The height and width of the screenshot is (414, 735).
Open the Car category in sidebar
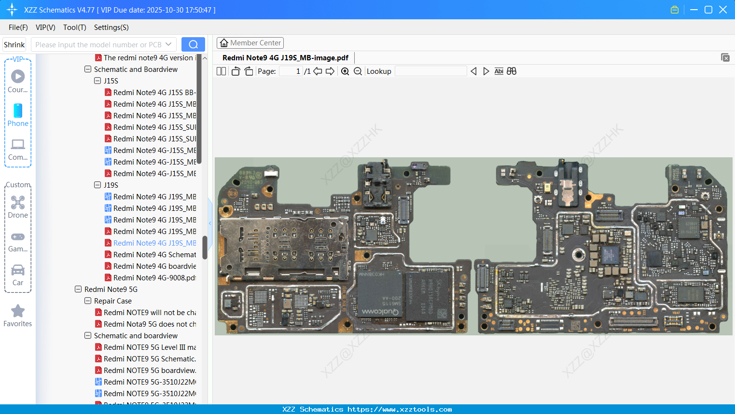point(18,275)
